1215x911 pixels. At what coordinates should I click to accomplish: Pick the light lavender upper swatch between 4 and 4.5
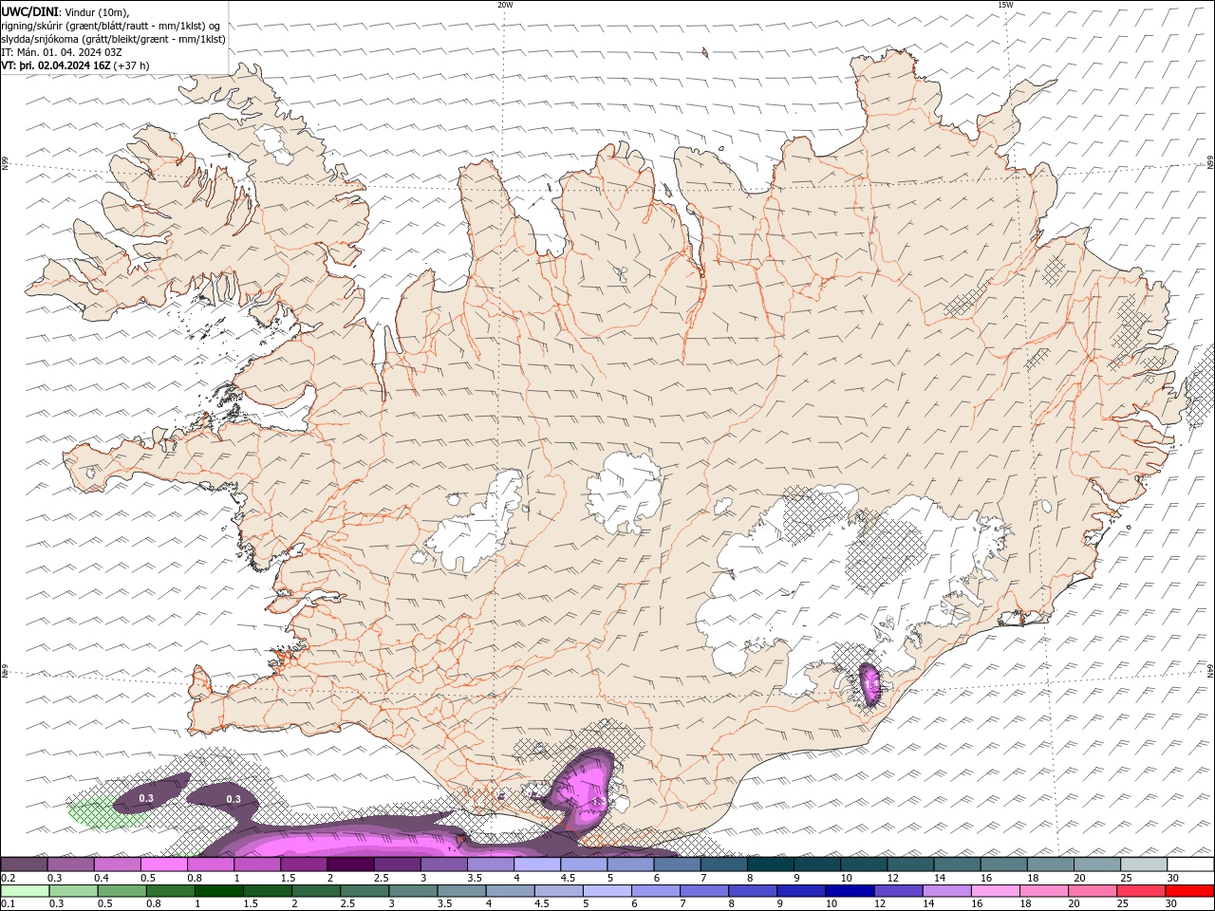537,865
